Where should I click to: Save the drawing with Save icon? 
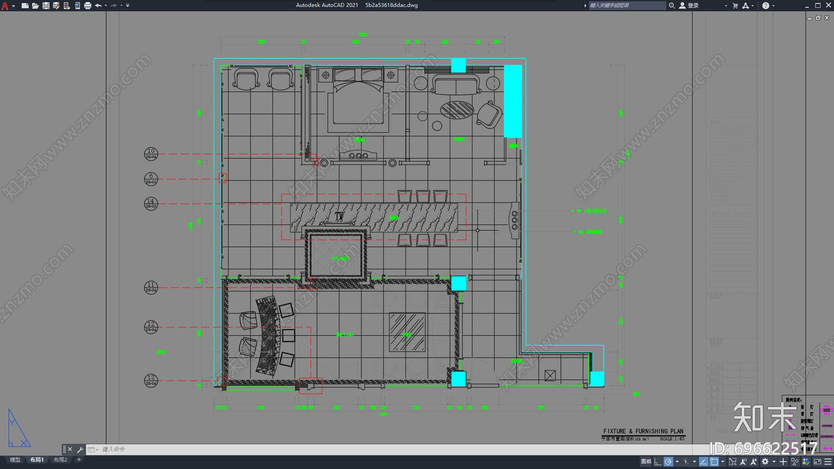coord(46,6)
